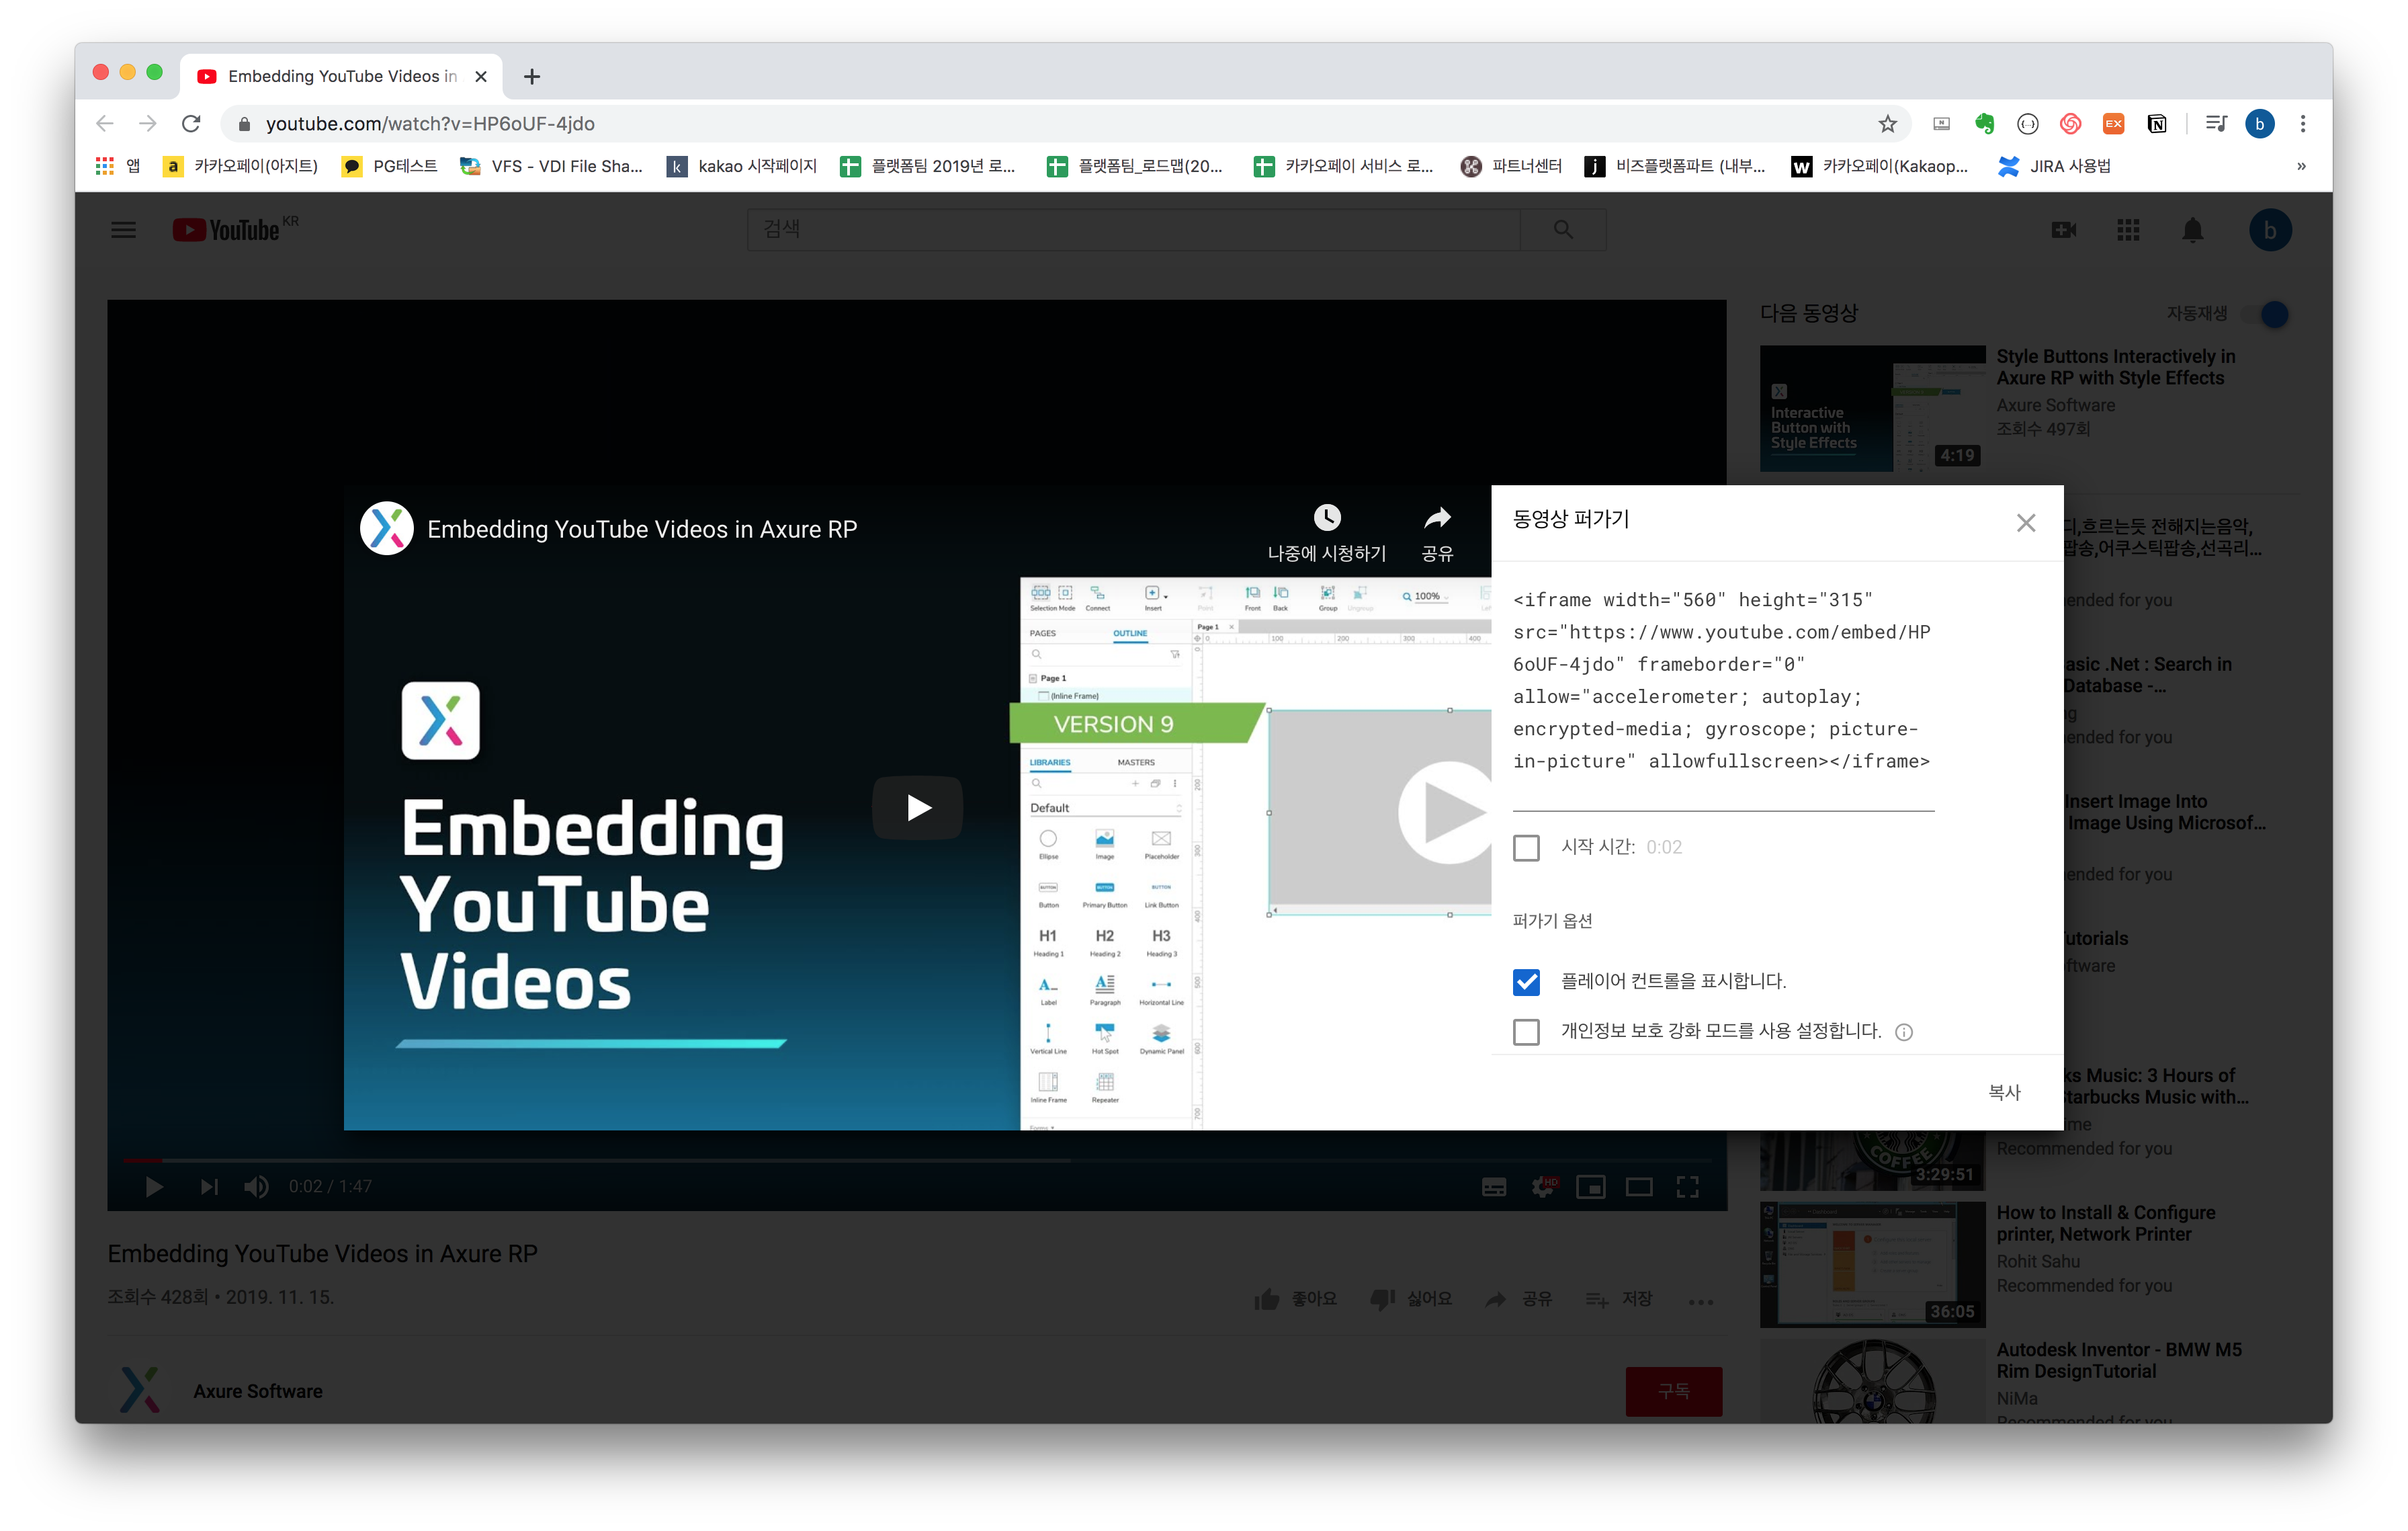Open the JIRA 사용법 bookmark

[x=2055, y=166]
